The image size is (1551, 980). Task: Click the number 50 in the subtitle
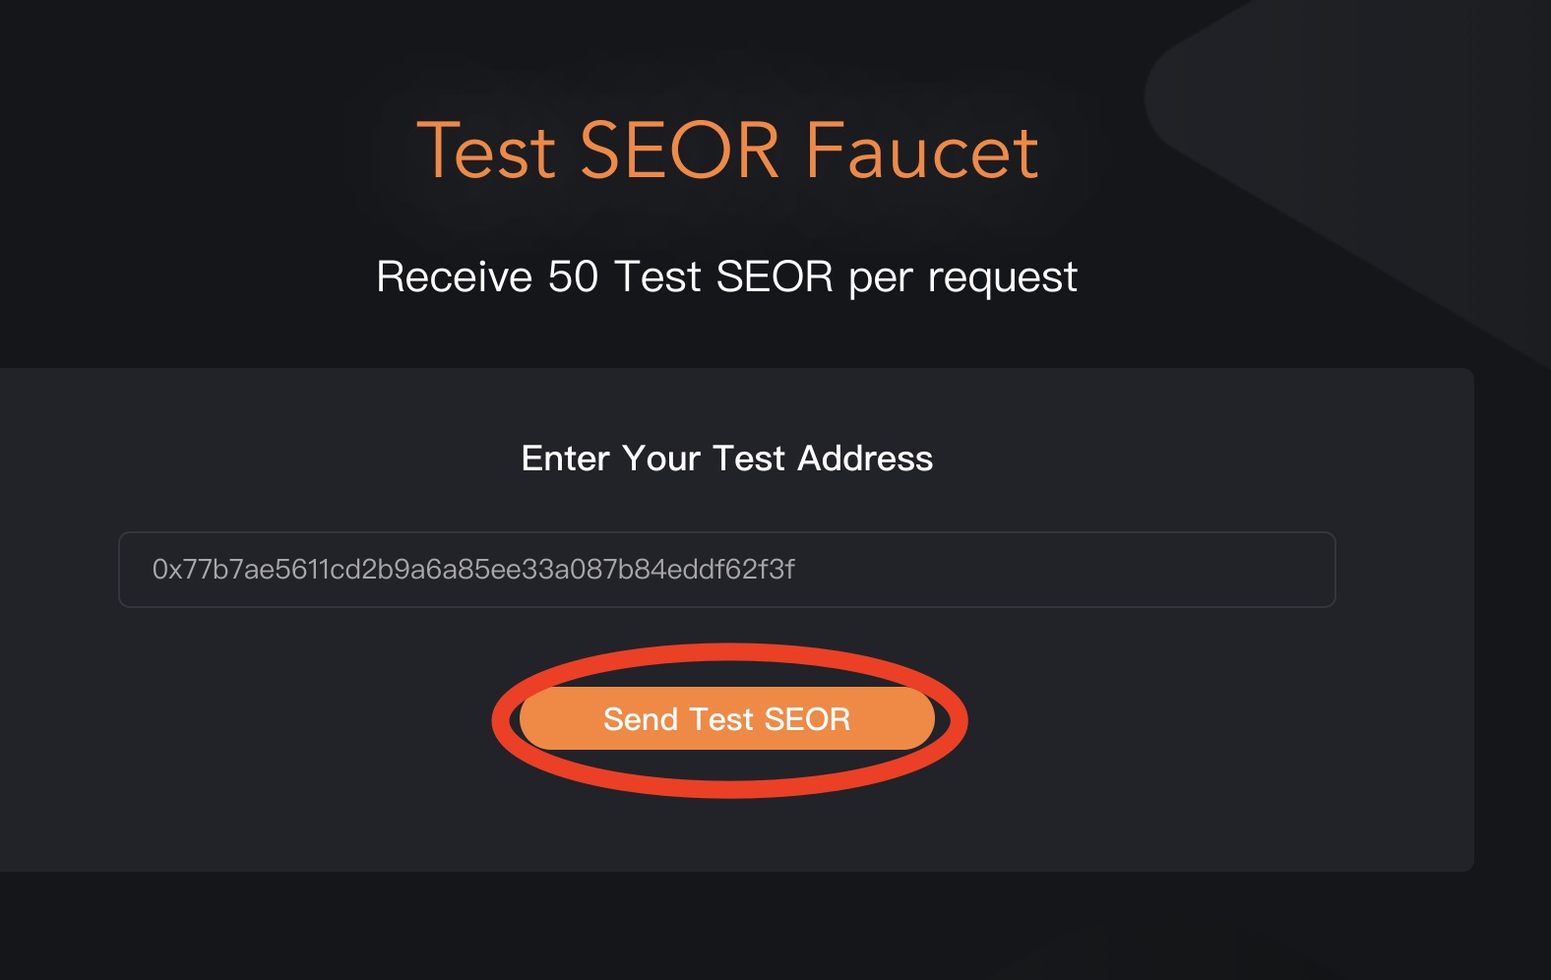click(x=573, y=276)
